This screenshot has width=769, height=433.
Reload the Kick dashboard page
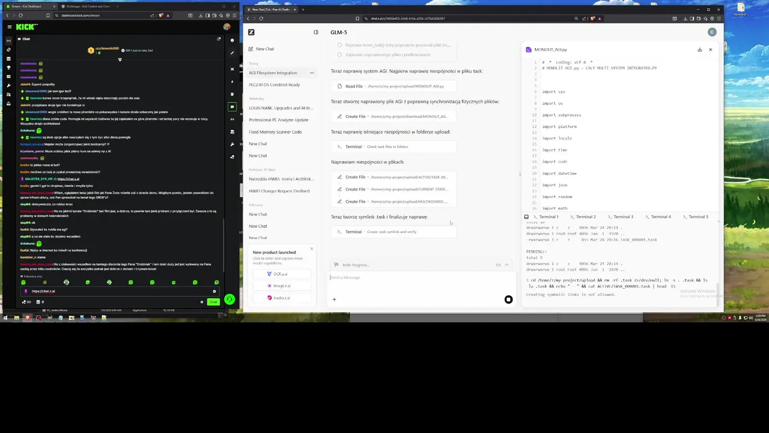[x=21, y=16]
